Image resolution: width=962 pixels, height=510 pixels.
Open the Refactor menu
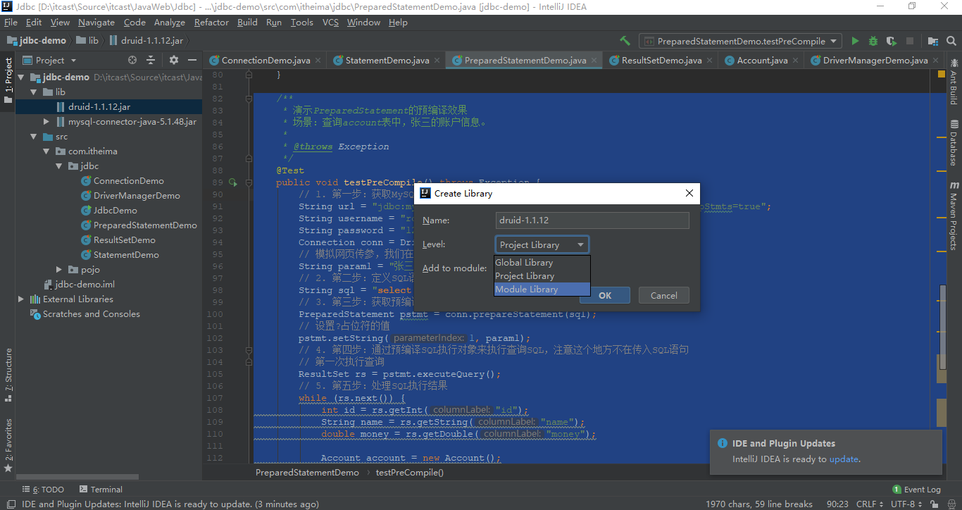tap(211, 23)
